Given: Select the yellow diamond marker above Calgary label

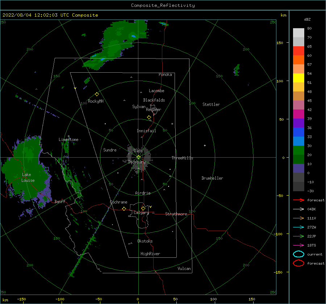Looking at the screenshot, I should pos(143,208).
